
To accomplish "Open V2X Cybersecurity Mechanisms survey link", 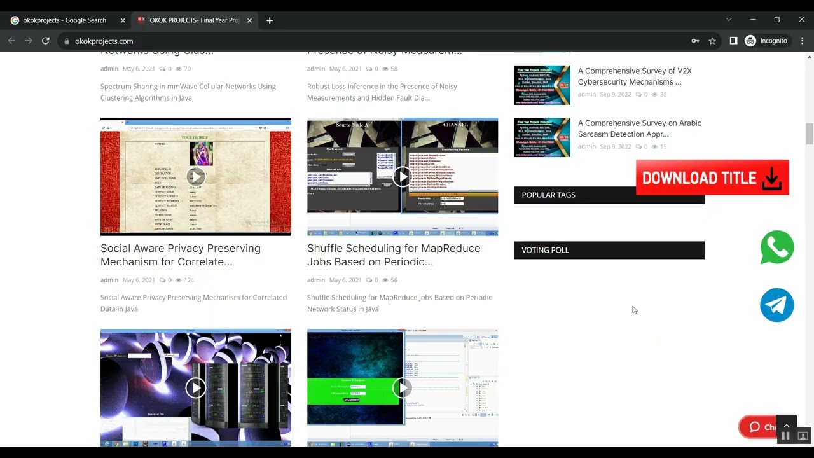I will (635, 76).
